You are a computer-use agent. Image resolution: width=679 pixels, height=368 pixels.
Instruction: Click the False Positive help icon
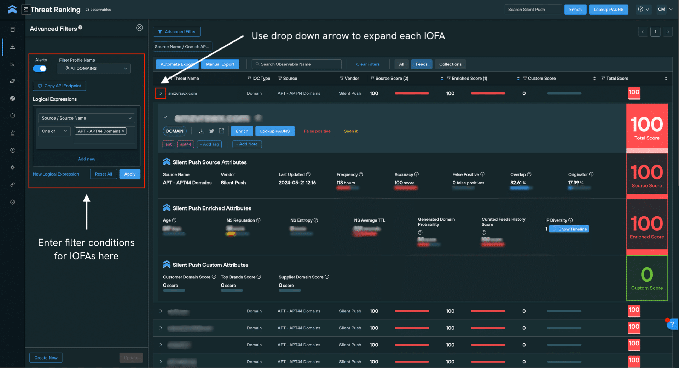pyautogui.click(x=483, y=174)
